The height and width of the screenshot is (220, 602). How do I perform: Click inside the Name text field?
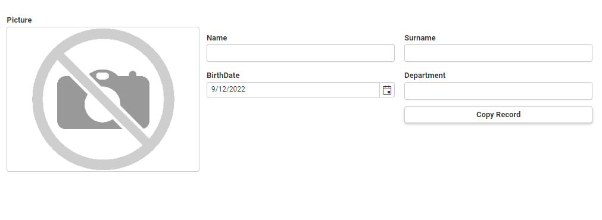[x=300, y=53]
